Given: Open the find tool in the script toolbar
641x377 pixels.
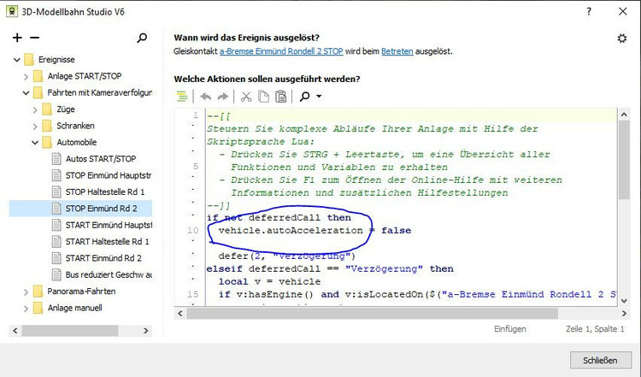Looking at the screenshot, I should 304,97.
